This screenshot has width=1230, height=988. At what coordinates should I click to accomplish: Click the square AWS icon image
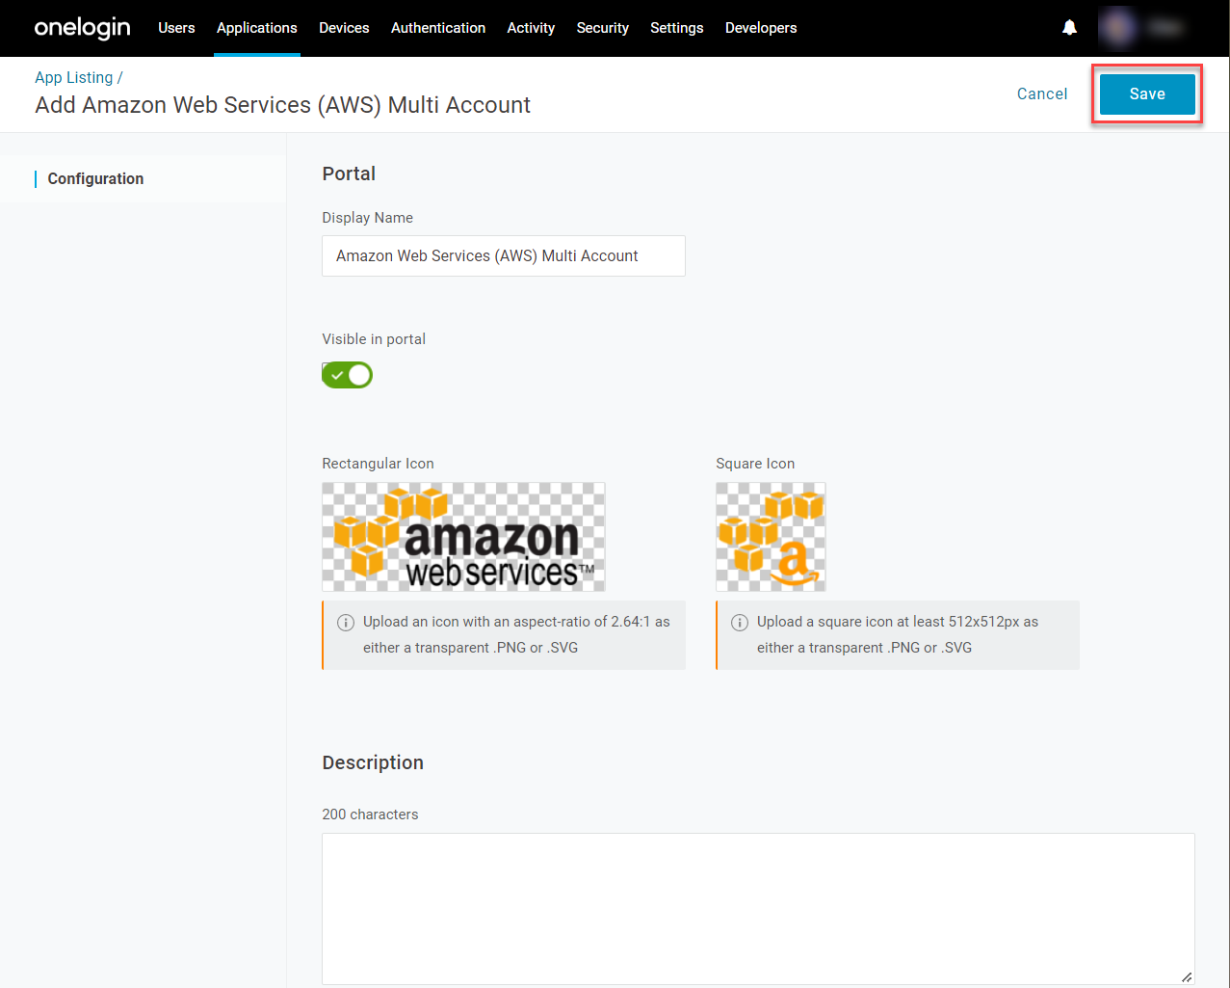click(771, 537)
